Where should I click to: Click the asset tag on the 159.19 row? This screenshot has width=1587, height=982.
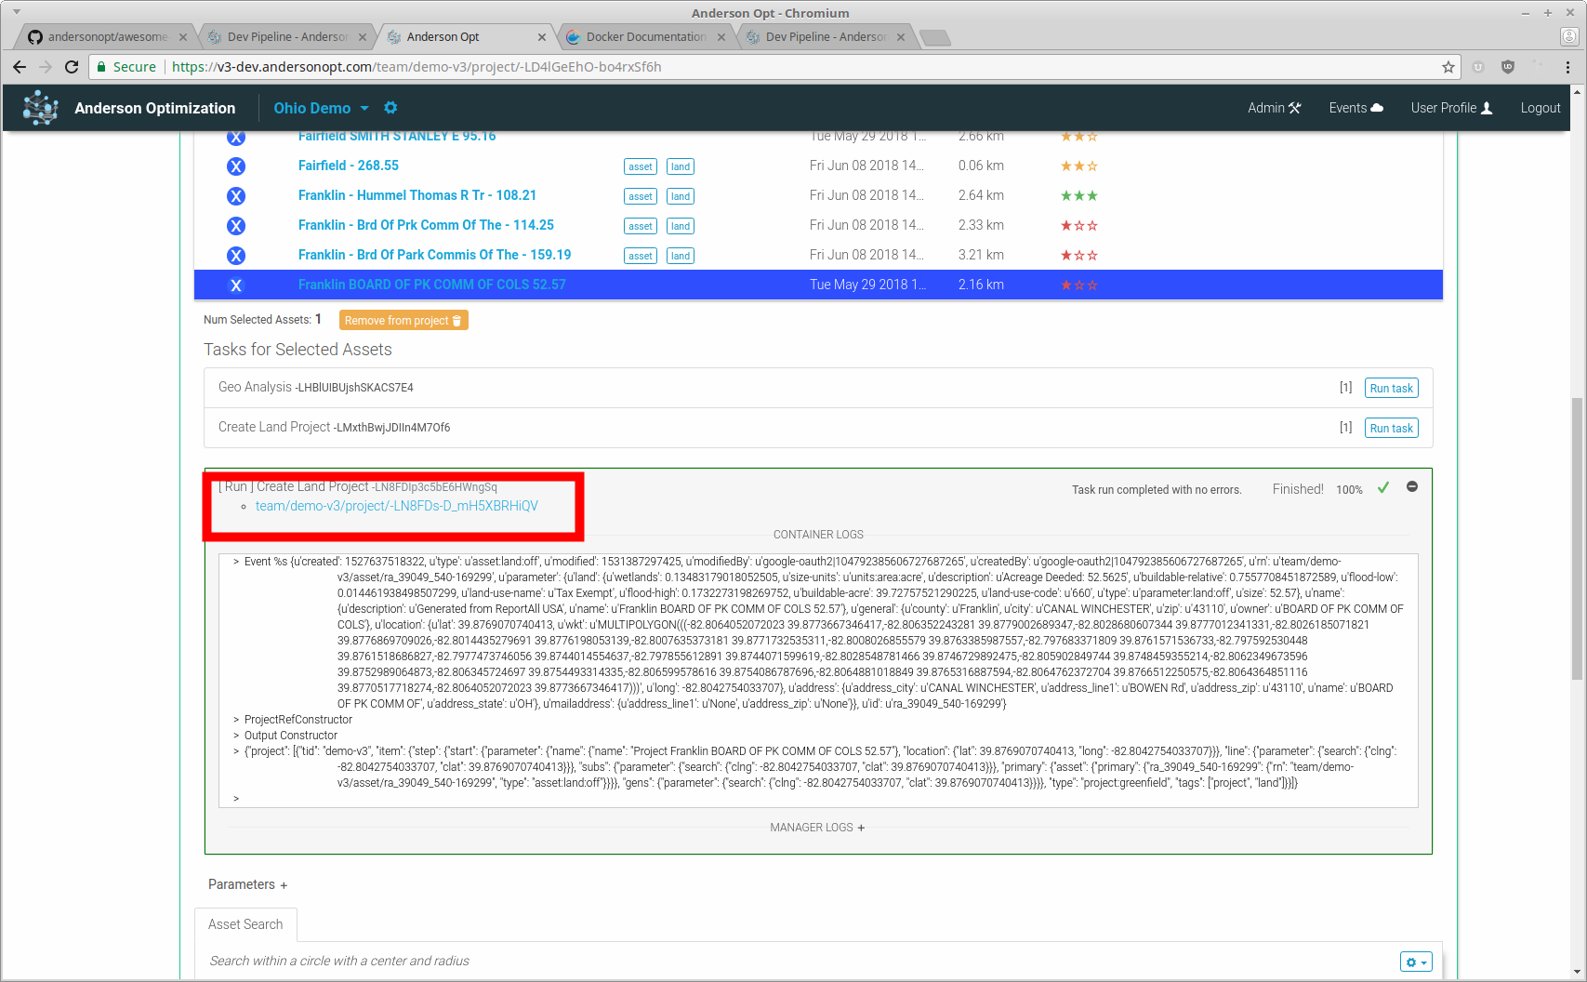(641, 256)
